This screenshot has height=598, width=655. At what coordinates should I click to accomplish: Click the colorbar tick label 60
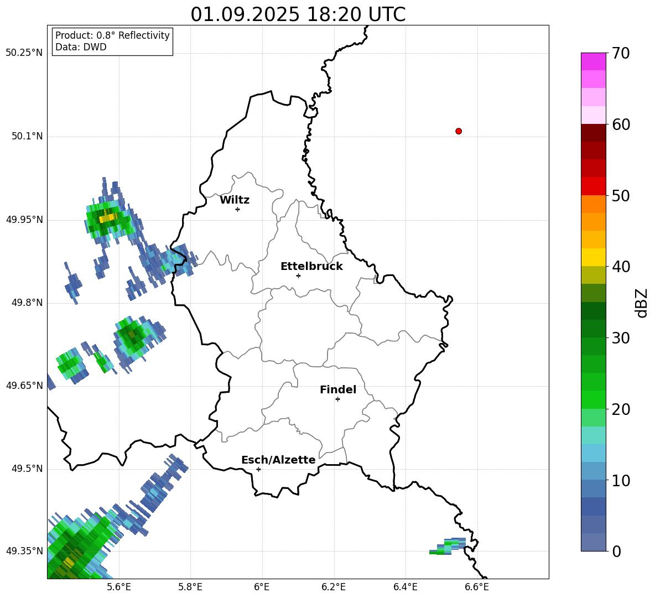620,124
